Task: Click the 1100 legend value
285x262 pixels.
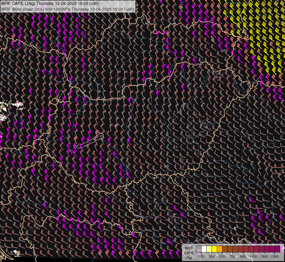Action: coord(254,256)
